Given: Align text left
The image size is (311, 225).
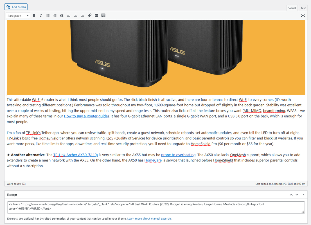Looking at the screenshot, I should pos(69,15).
